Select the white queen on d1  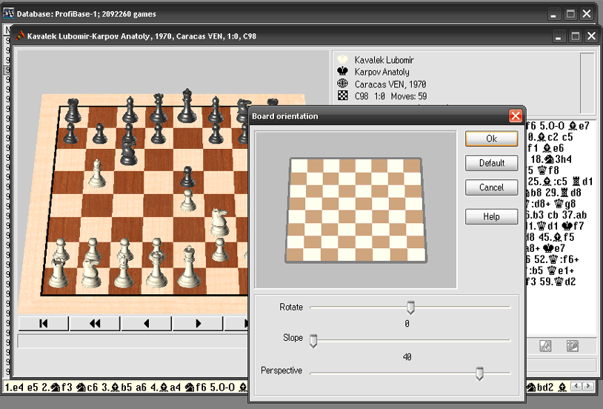(x=156, y=269)
